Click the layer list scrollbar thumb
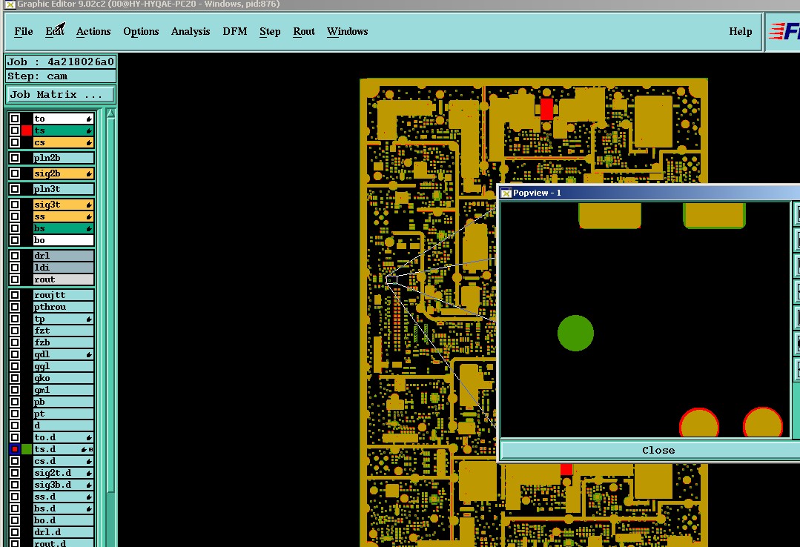 point(110,306)
